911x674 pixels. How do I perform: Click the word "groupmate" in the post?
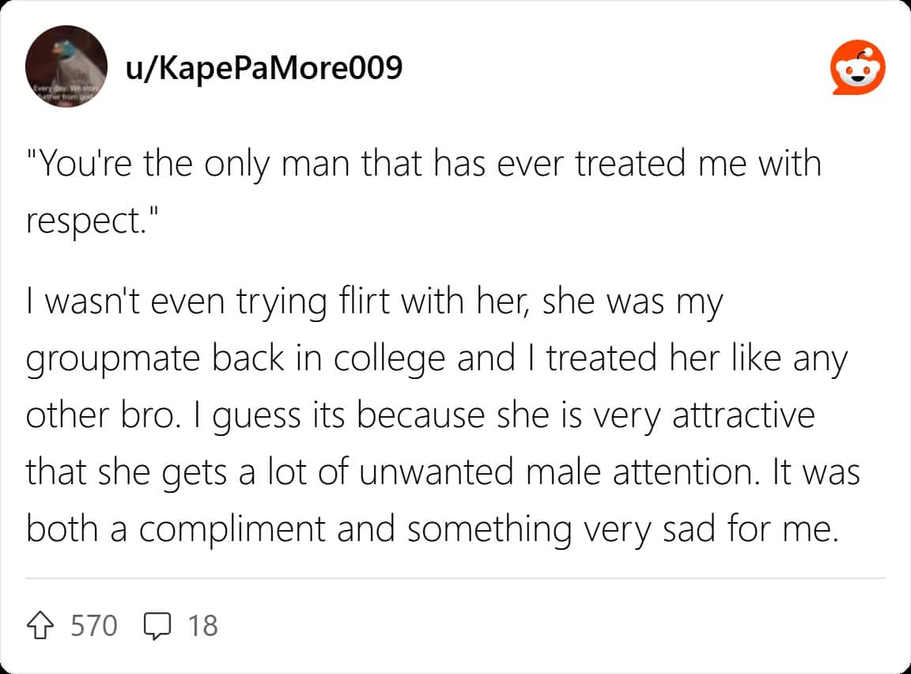[x=113, y=359]
